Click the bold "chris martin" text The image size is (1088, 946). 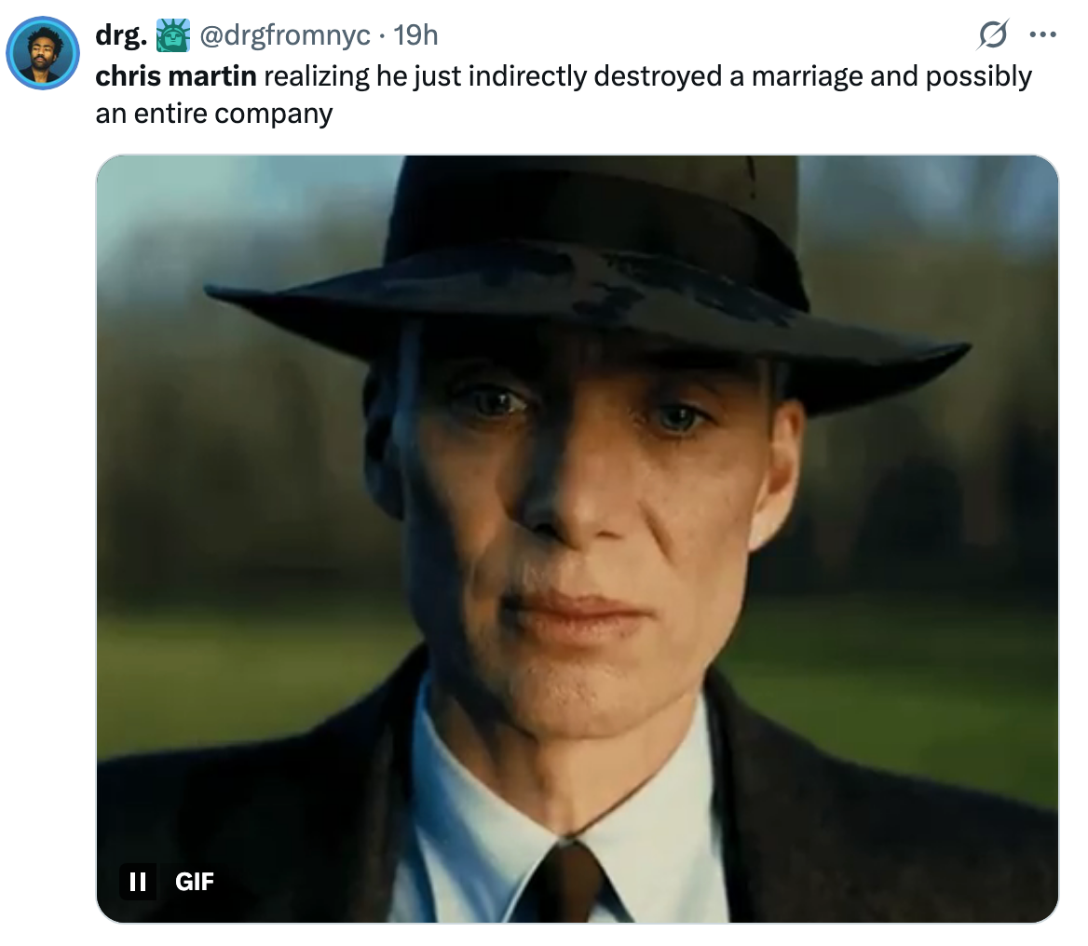(176, 75)
